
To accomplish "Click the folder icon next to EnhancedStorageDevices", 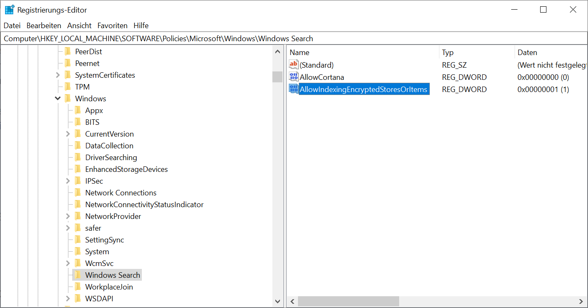I will pos(78,169).
